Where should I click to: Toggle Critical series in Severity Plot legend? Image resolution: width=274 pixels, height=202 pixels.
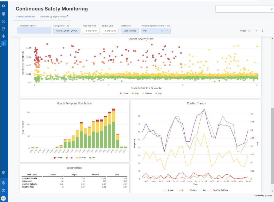click(124, 93)
